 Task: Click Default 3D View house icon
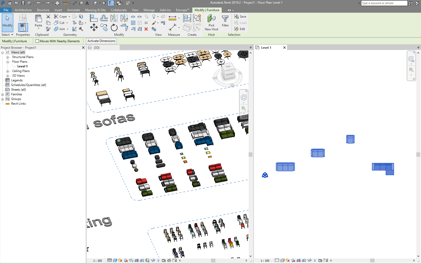click(95, 3)
